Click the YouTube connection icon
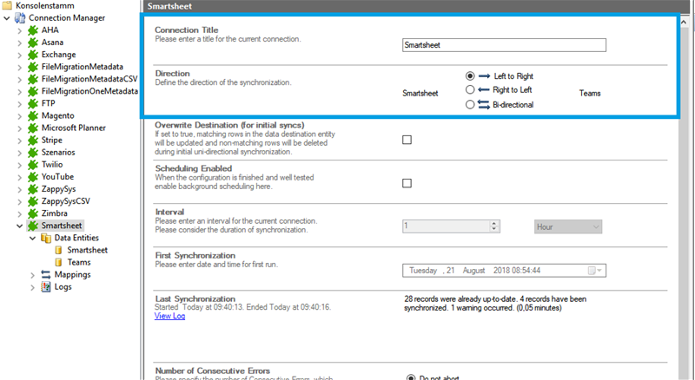This screenshot has height=380, width=695. coord(33,176)
